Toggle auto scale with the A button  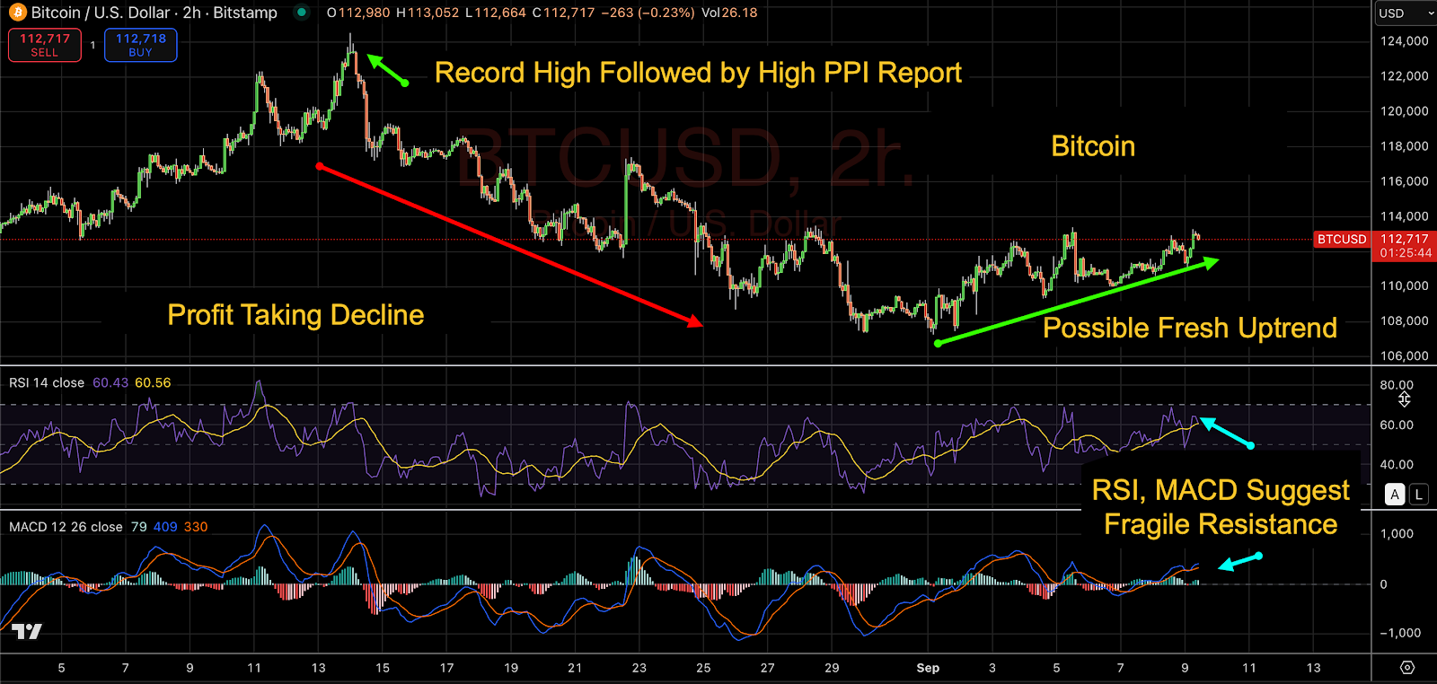(1395, 494)
